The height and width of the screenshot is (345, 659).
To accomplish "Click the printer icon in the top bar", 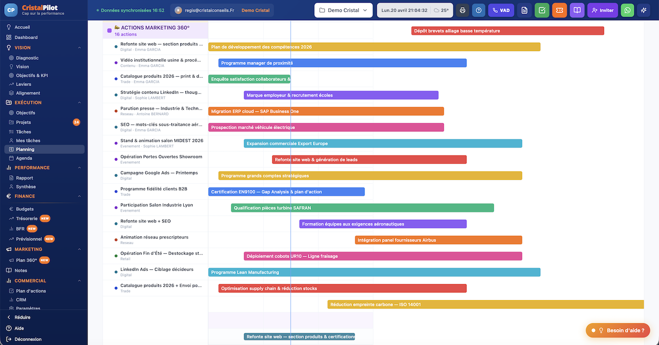I will pos(463,10).
